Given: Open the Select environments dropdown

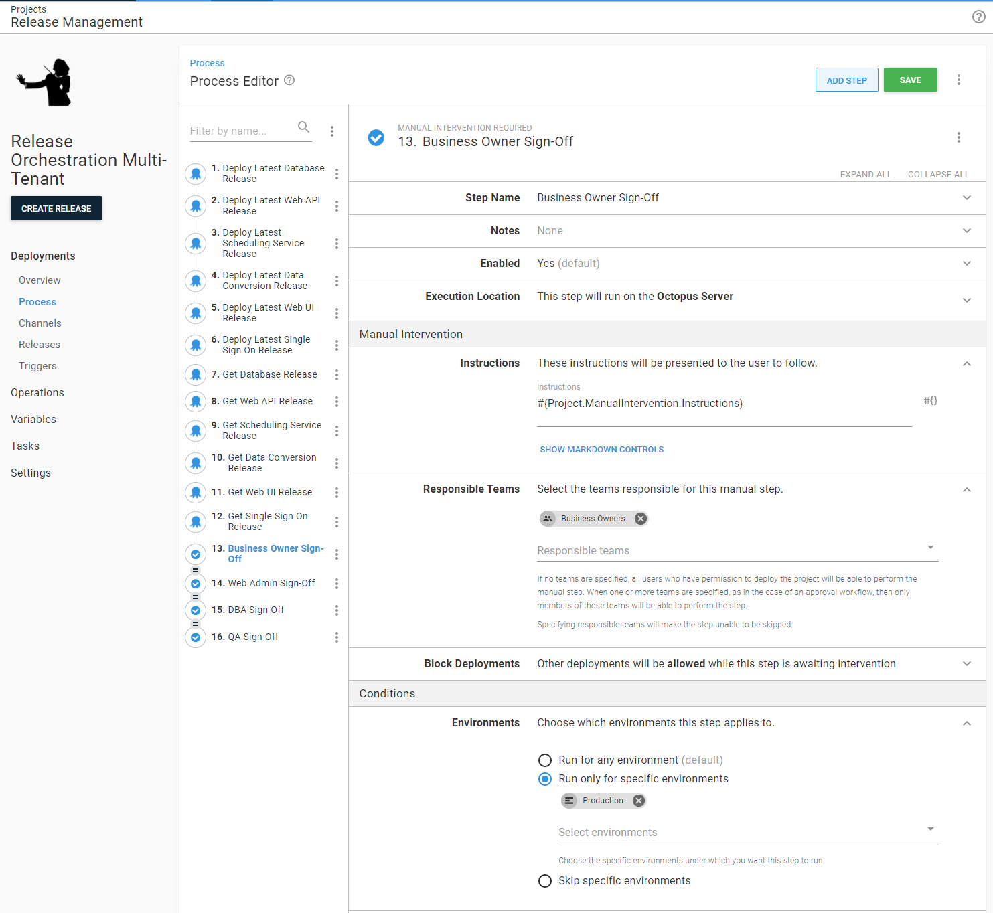Looking at the screenshot, I should pos(930,829).
